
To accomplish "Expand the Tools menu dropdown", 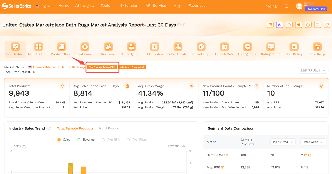I will click(107, 6).
